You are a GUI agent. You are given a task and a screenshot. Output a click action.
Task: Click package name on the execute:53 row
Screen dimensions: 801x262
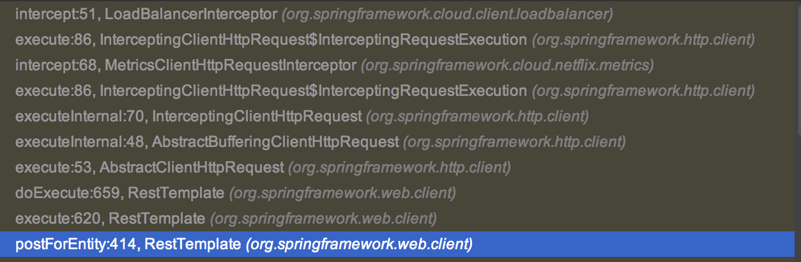point(400,167)
